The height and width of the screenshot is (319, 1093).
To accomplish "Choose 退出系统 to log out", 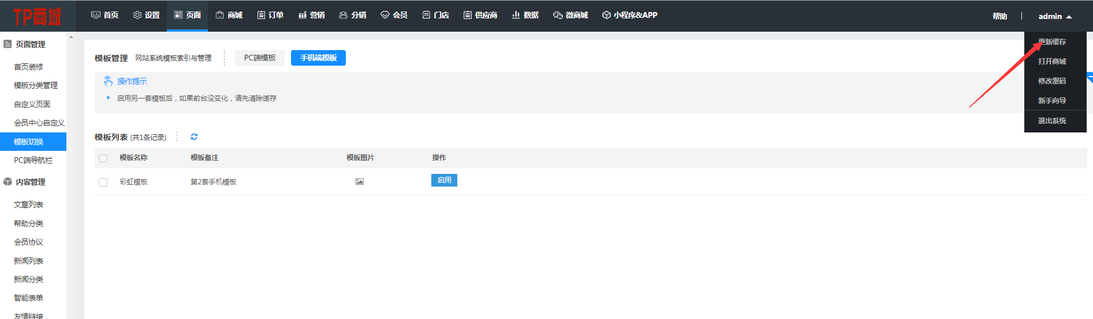I will pos(1052,121).
